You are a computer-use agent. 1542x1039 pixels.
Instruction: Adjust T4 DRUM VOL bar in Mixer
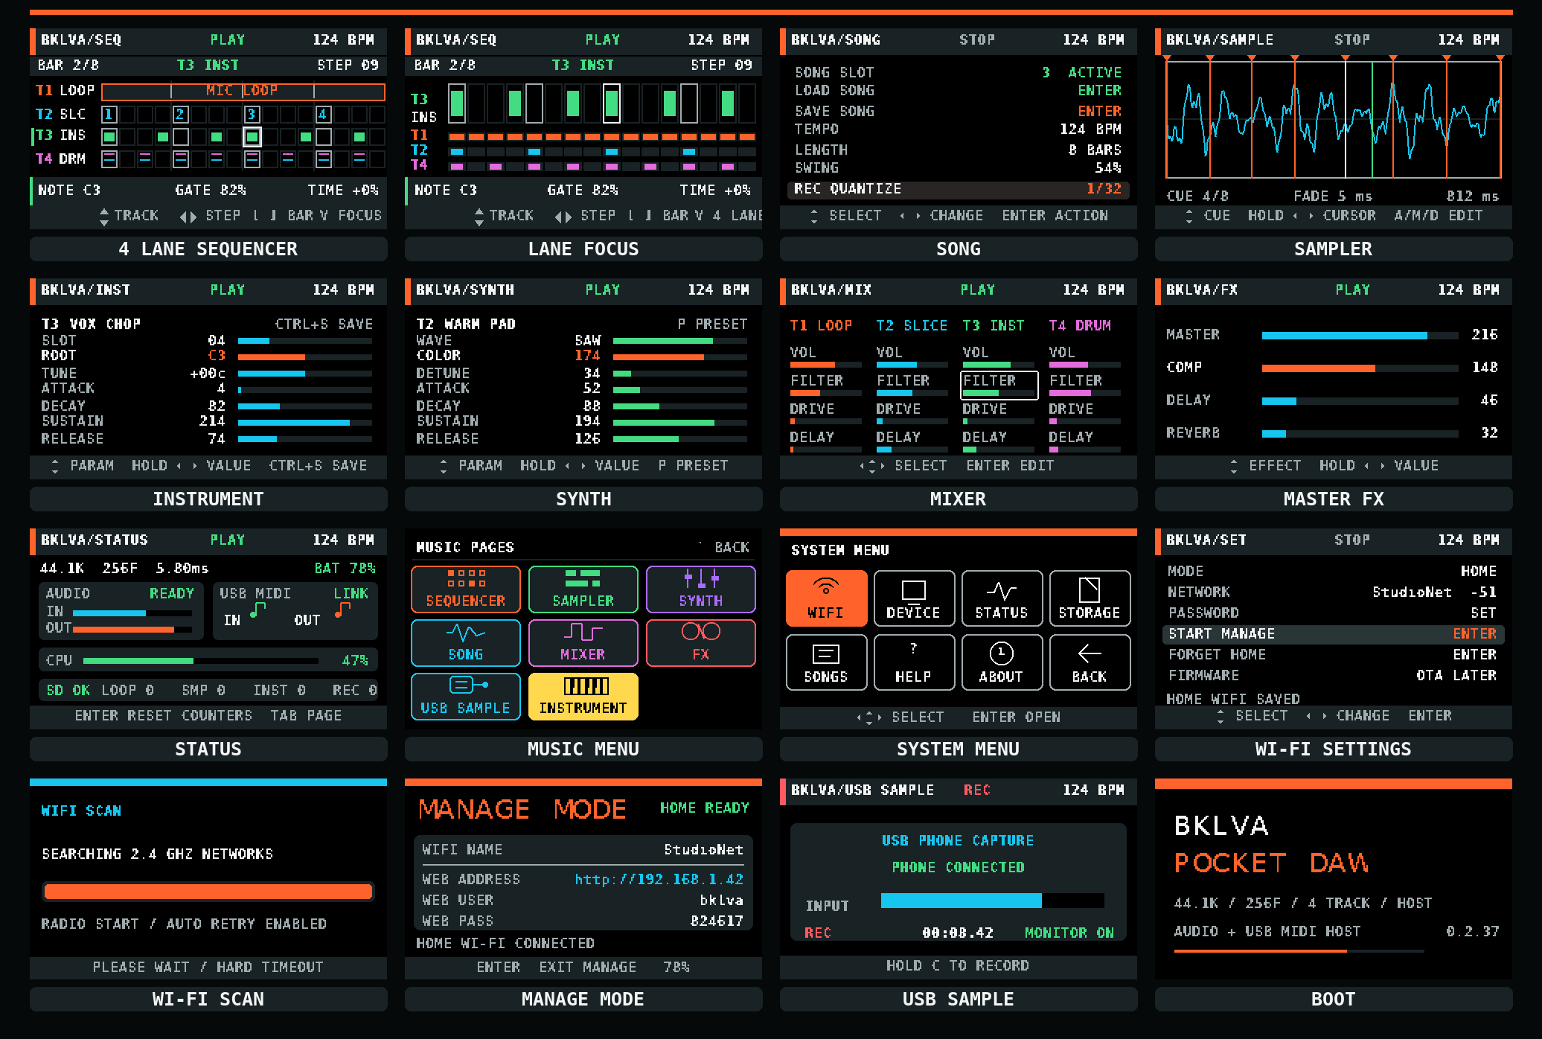1084,365
